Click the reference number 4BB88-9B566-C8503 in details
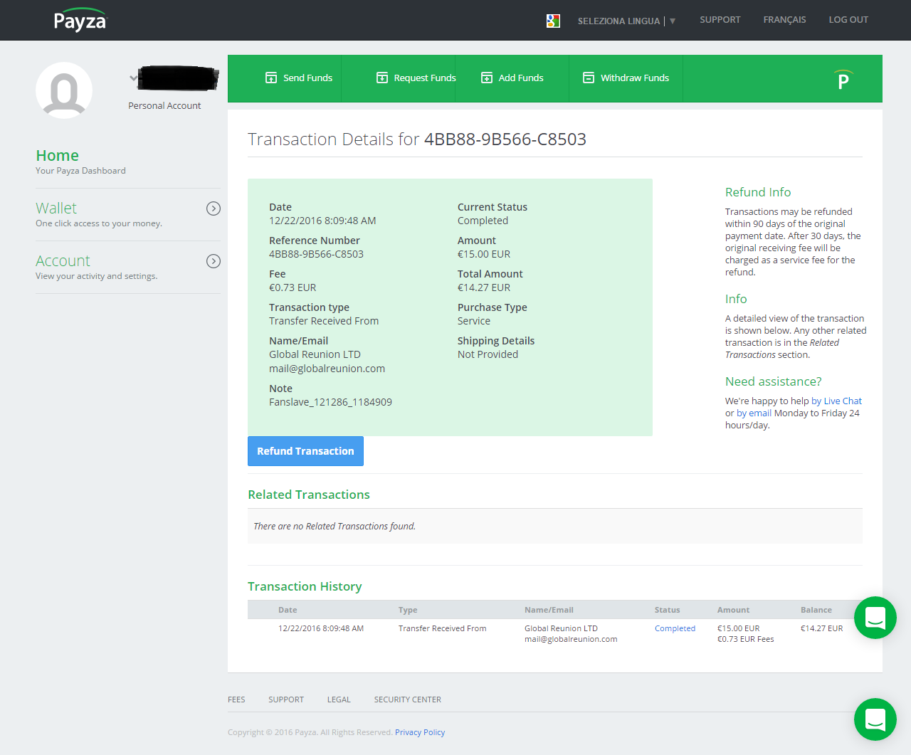The image size is (911, 755). click(316, 254)
